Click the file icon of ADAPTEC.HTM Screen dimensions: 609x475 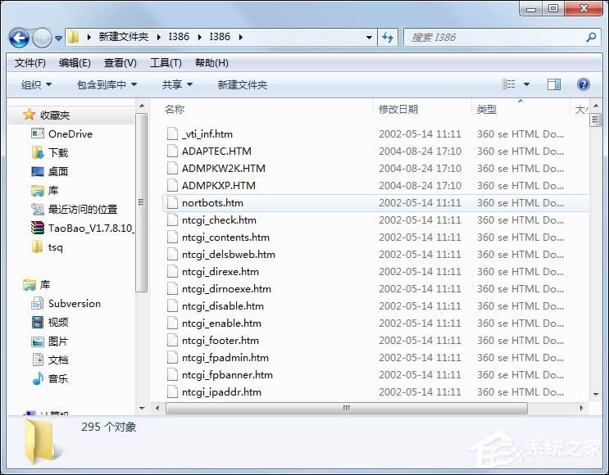pos(172,151)
